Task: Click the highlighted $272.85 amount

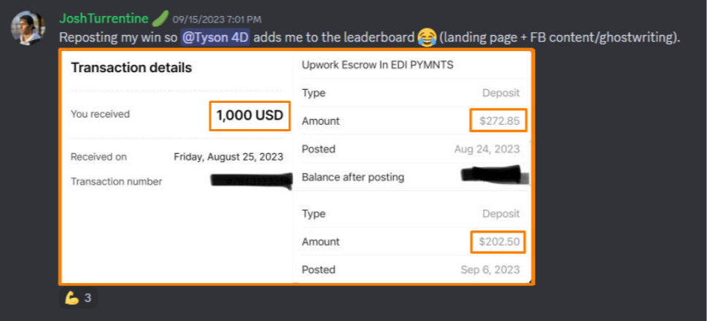Action: coord(499,121)
